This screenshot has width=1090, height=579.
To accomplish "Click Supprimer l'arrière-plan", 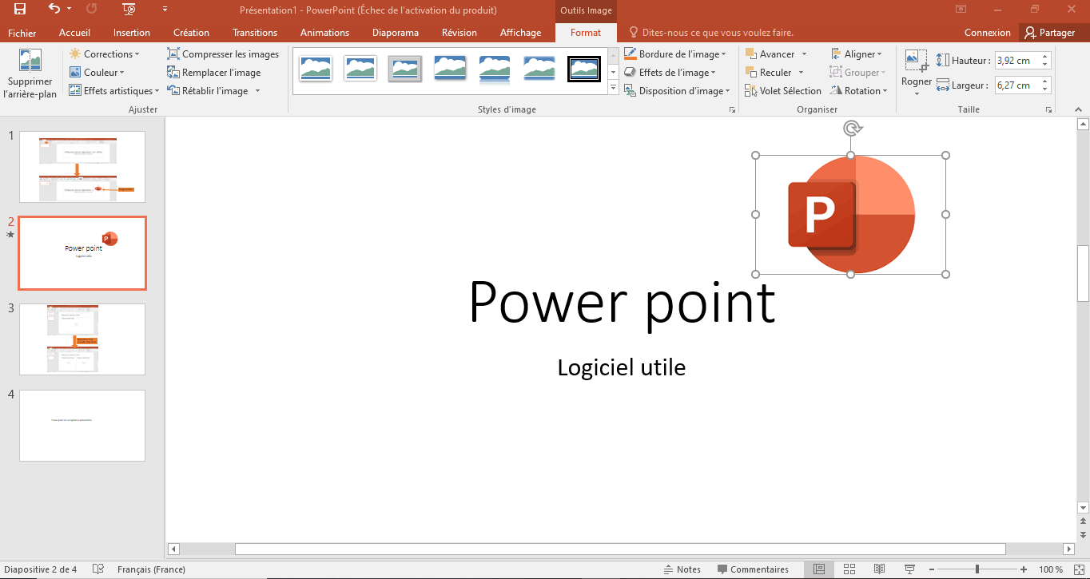I will pos(30,73).
